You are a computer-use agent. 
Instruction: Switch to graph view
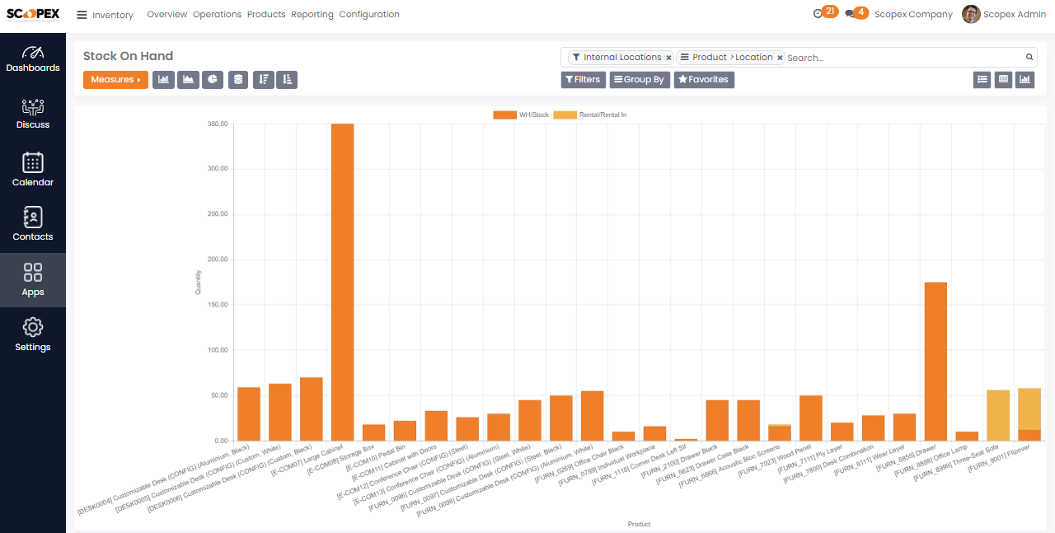(1025, 80)
